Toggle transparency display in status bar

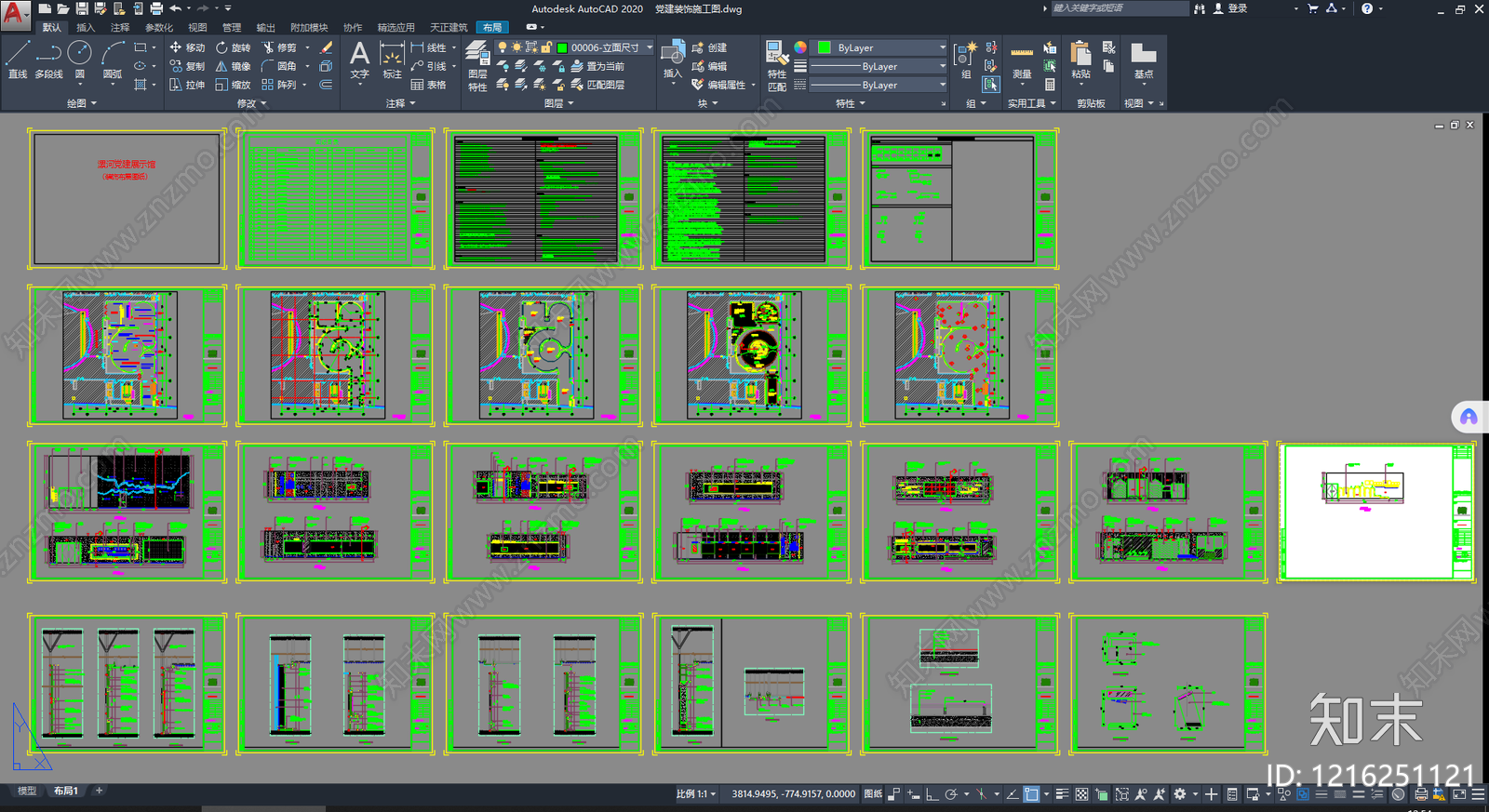(1081, 794)
